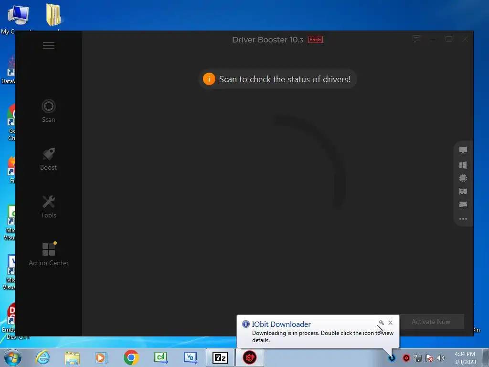The height and width of the screenshot is (367, 489).
Task: Click the CPU chip icon in right panel
Action: [x=463, y=178]
